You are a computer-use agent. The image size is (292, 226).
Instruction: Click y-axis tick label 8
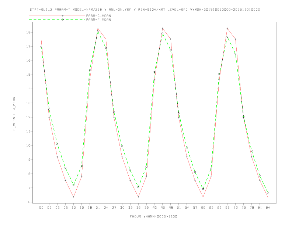(29, 174)
